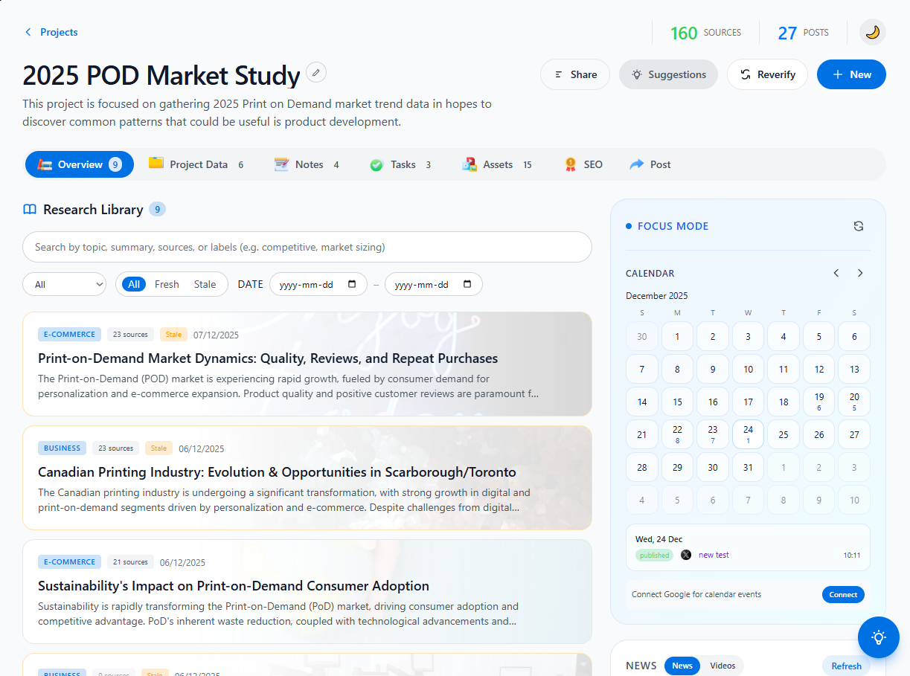Viewport: 910px width, 676px height.
Task: Click Stale badge on Market Dynamics card
Action: (x=173, y=334)
